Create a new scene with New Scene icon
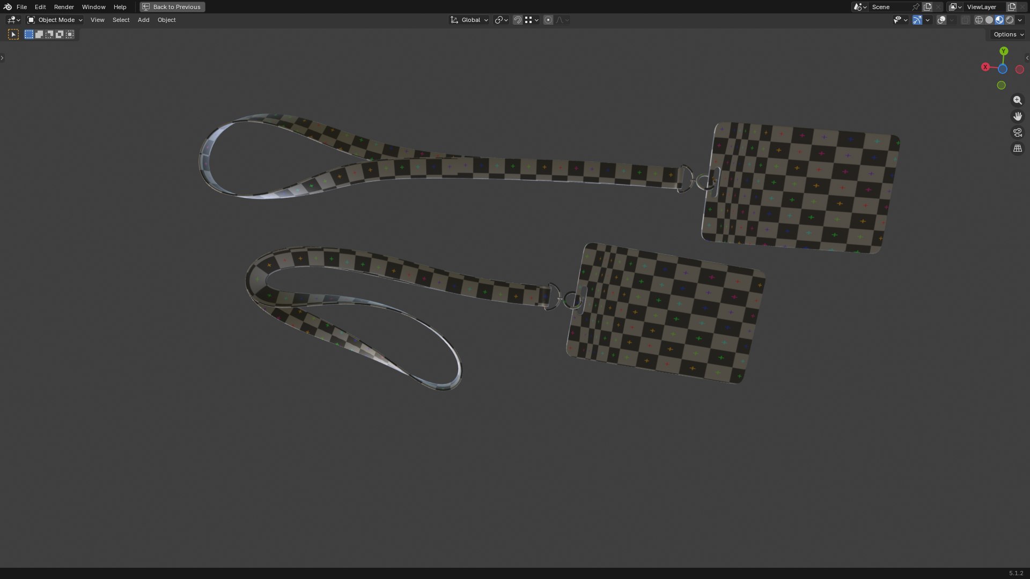The height and width of the screenshot is (579, 1030). 928,7
